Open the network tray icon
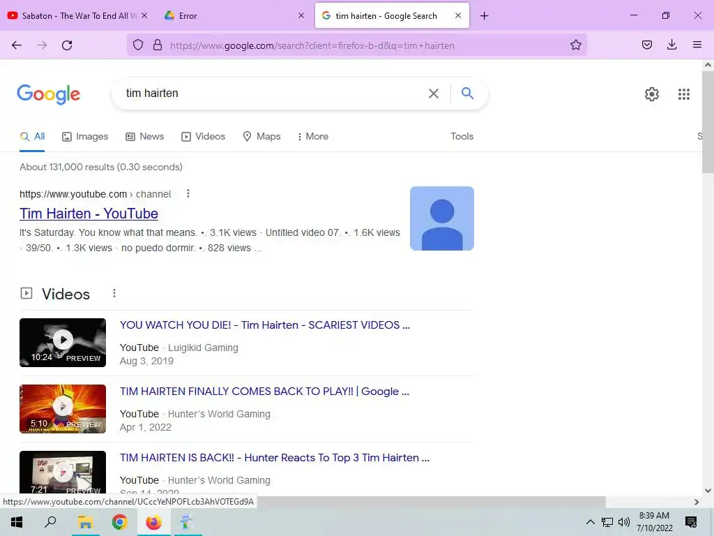714x536 pixels. pyautogui.click(x=607, y=522)
